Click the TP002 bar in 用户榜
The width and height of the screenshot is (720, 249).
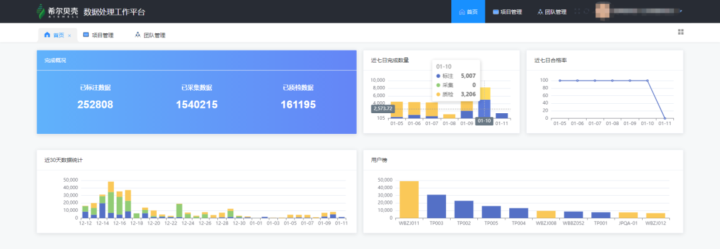(464, 209)
